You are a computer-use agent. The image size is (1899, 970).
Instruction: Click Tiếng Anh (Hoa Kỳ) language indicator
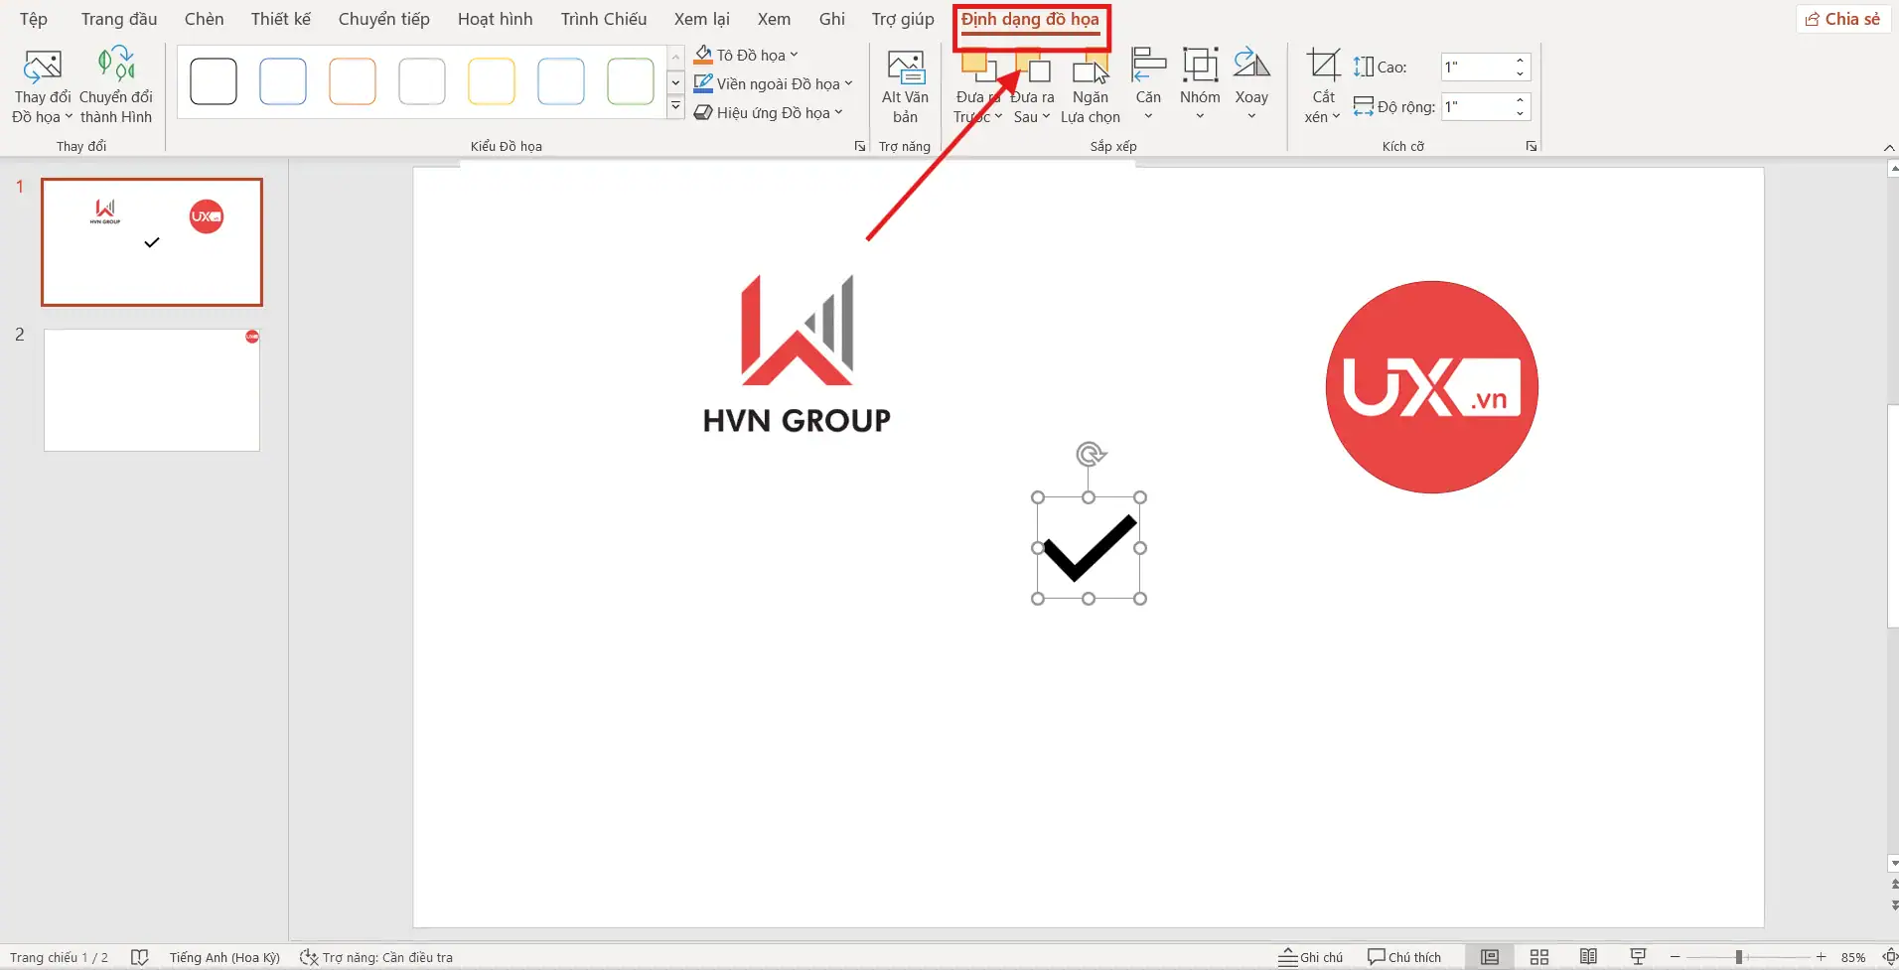tap(224, 957)
